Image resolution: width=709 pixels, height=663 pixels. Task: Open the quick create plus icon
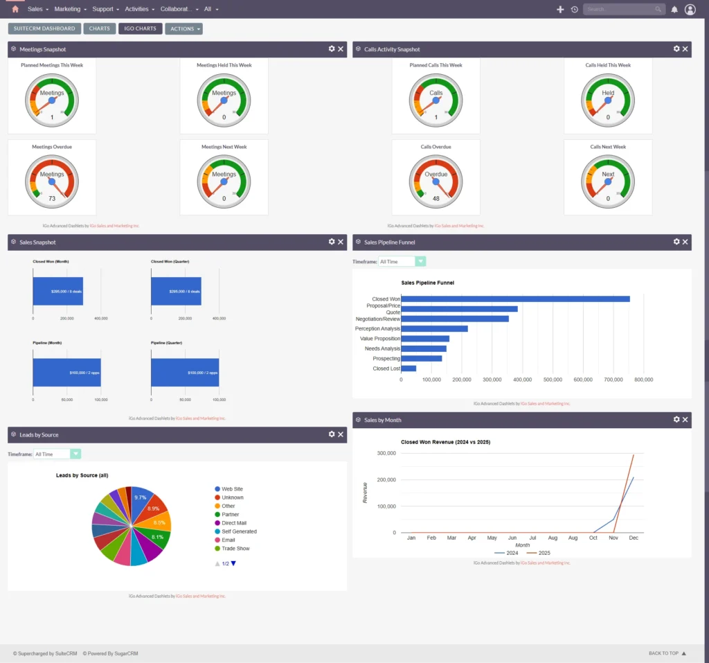pos(559,9)
